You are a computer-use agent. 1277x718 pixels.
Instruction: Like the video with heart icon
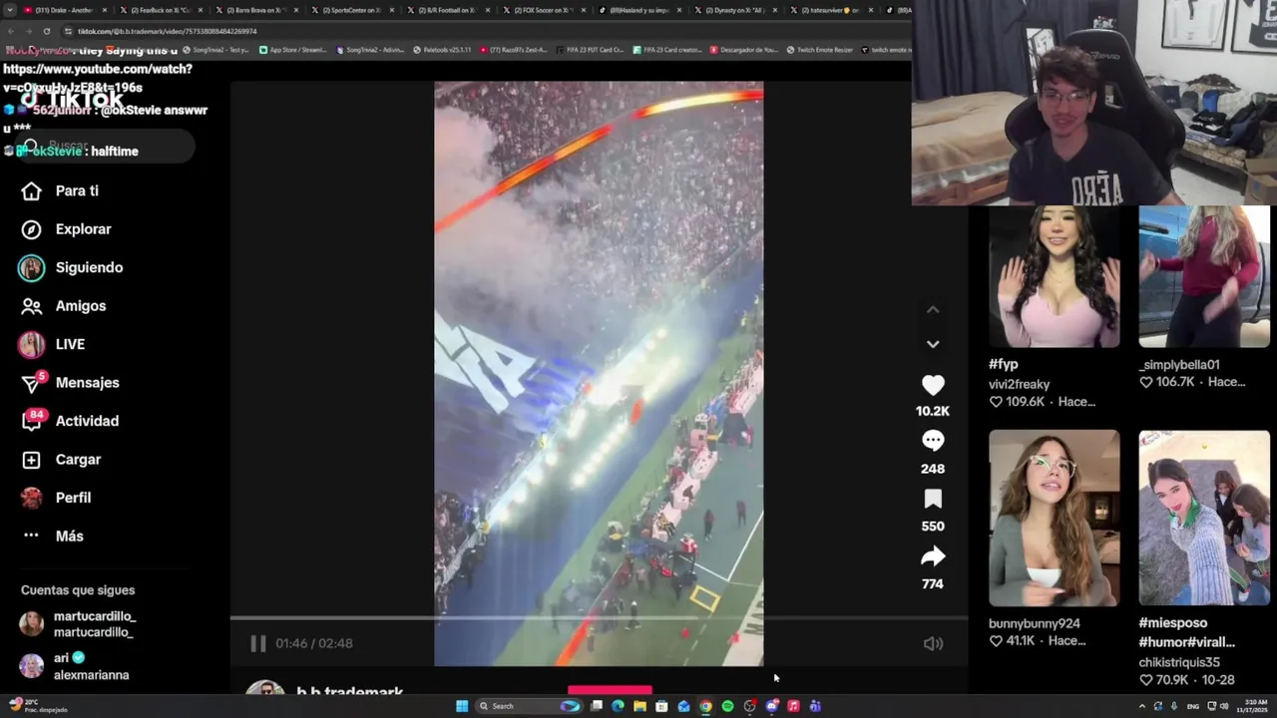tap(933, 385)
